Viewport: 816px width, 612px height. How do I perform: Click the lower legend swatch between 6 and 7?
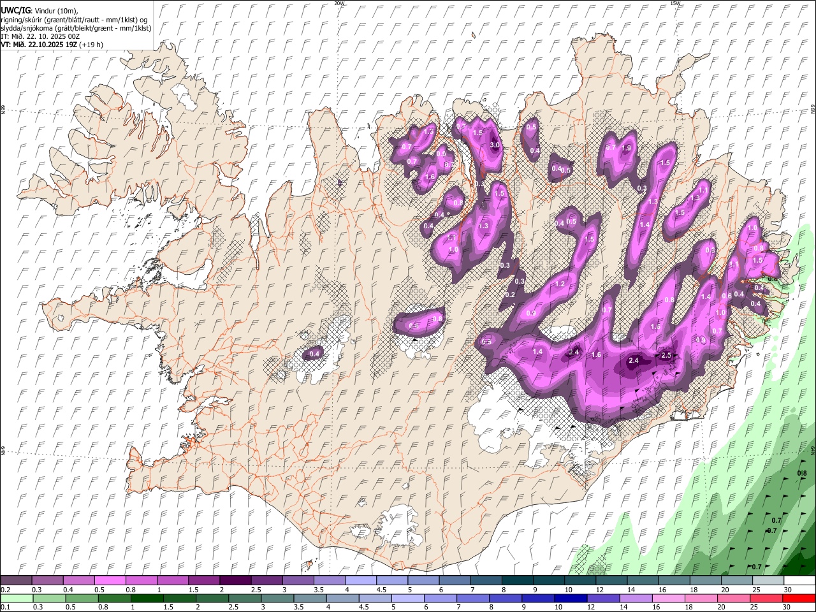point(441,599)
